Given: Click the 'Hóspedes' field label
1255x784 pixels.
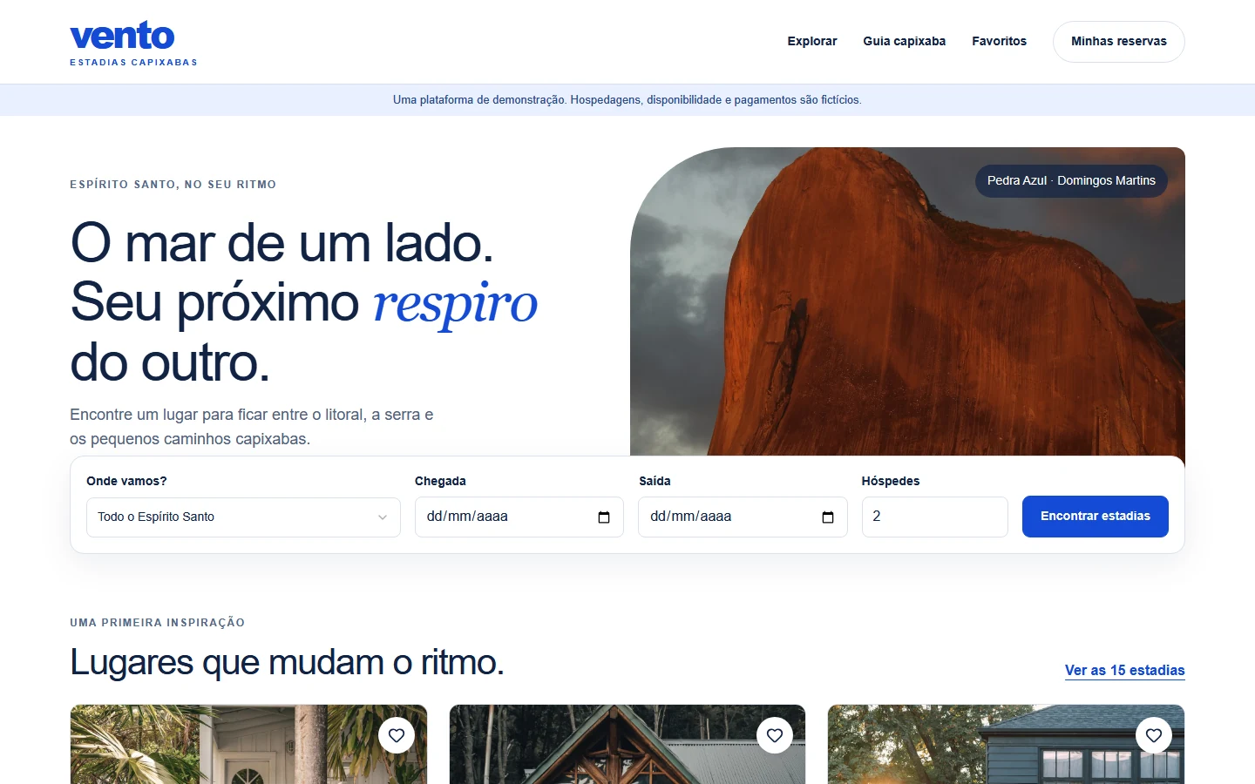Looking at the screenshot, I should (x=891, y=481).
